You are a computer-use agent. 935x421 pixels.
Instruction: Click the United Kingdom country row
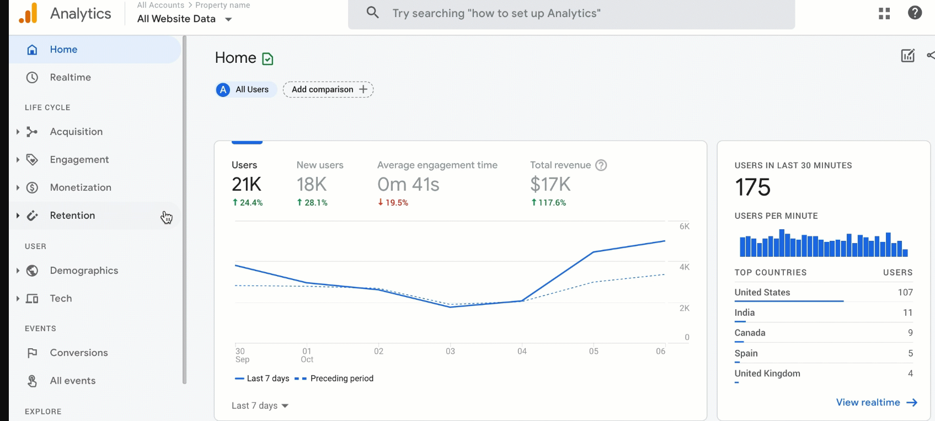click(x=824, y=374)
